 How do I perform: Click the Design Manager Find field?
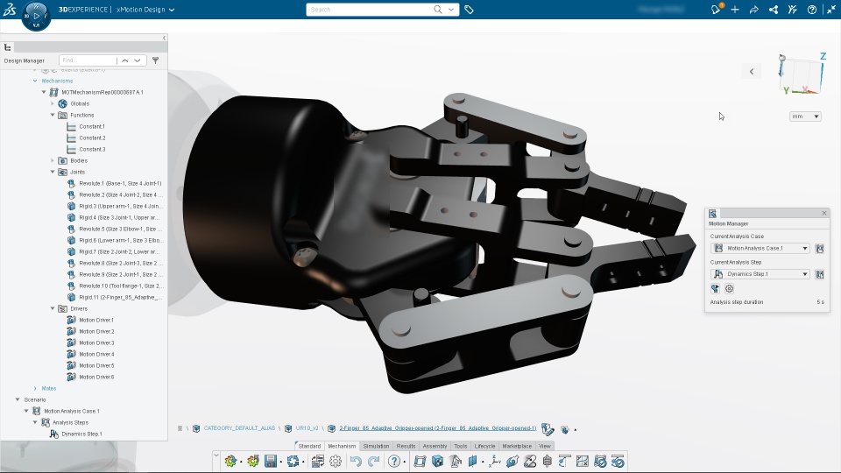[88, 60]
